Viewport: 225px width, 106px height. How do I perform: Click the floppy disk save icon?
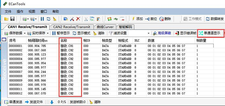13,19
